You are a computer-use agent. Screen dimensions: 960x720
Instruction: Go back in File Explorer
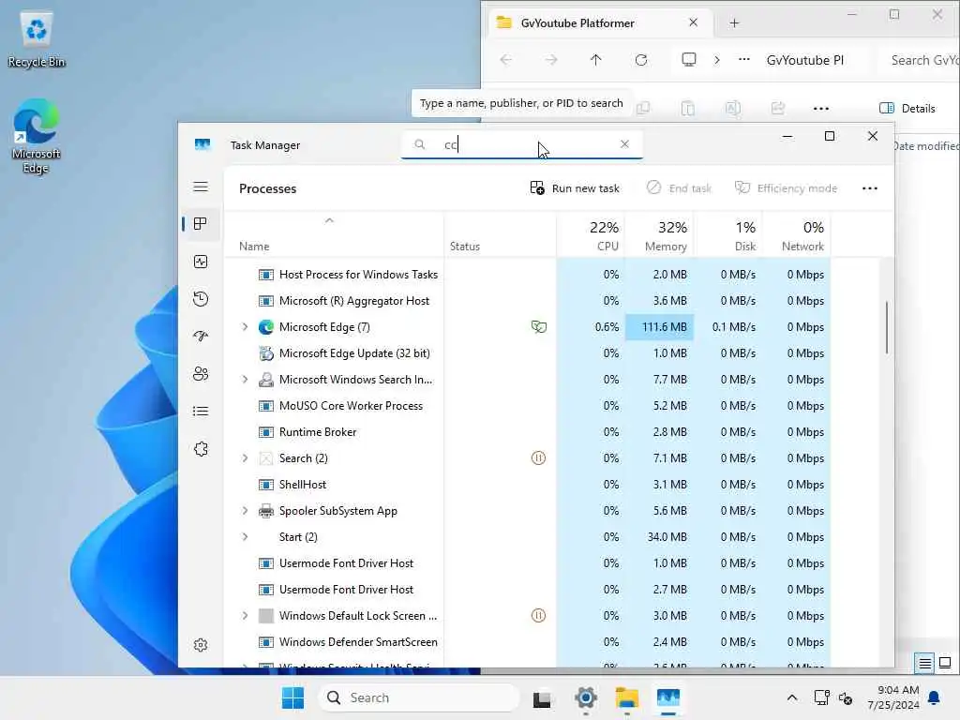505,60
